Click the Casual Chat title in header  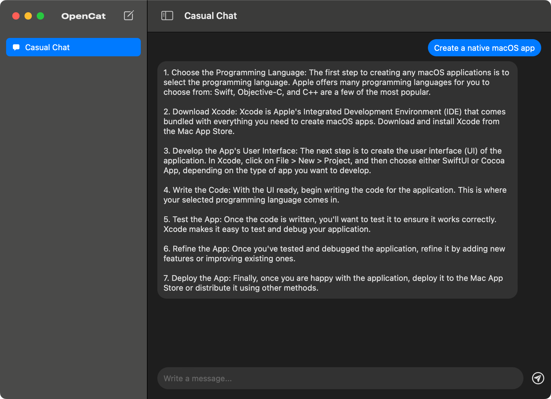pos(211,16)
